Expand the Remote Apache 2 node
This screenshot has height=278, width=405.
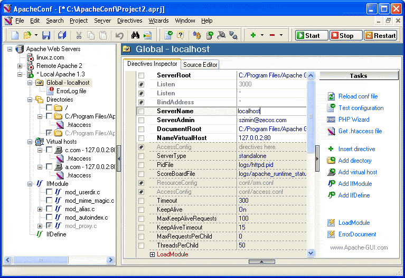pos(20,66)
